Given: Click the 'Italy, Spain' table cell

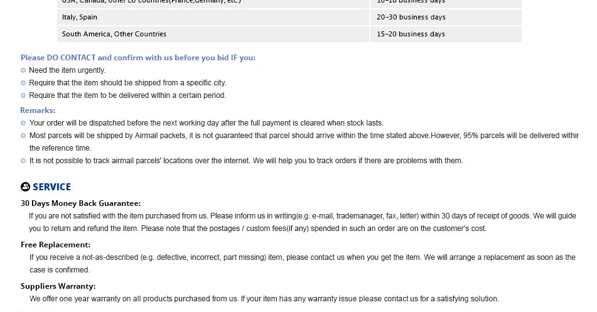Looking at the screenshot, I should [x=213, y=17].
